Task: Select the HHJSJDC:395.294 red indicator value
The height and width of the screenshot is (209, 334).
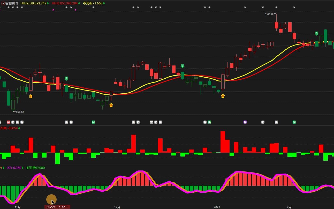Action: [65, 3]
